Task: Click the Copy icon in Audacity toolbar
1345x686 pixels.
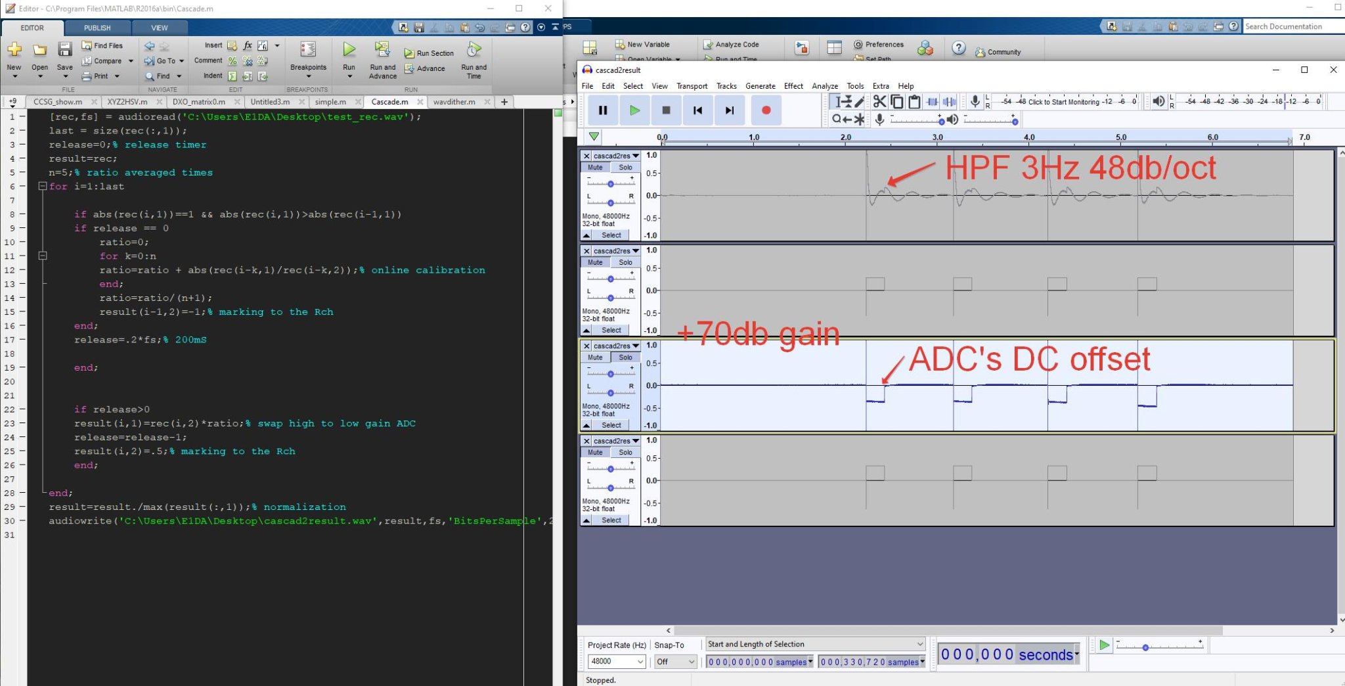Action: tap(896, 101)
